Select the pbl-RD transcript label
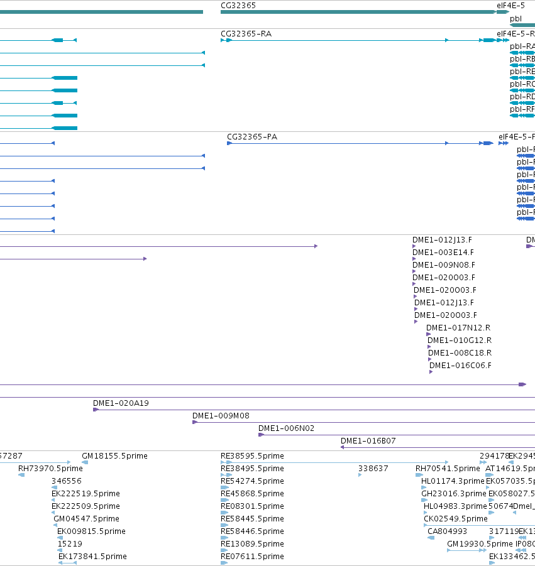Image resolution: width=535 pixels, height=566 pixels. pos(522,97)
